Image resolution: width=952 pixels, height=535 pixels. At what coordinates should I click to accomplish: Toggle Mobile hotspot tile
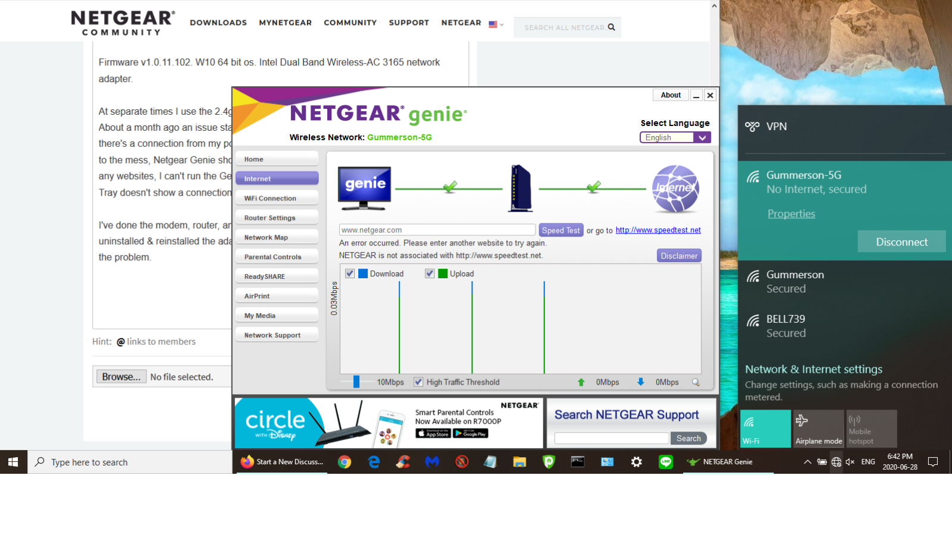pos(872,428)
